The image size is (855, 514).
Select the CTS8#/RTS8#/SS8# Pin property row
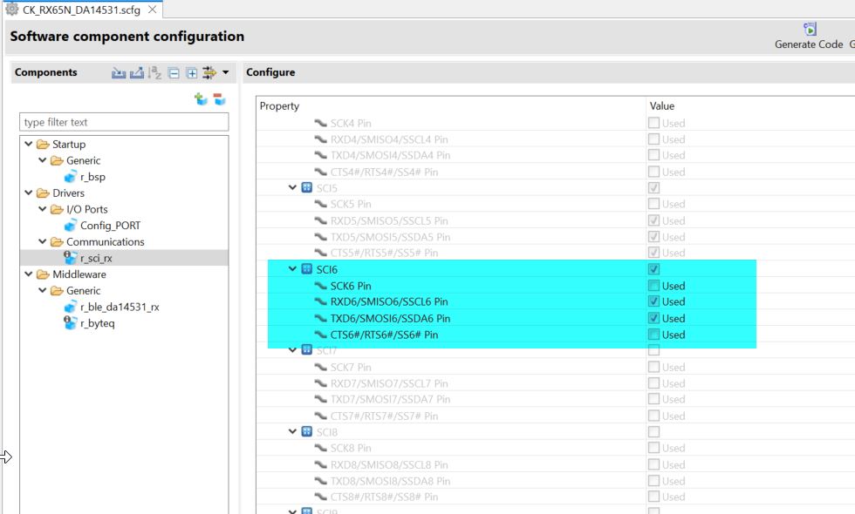click(556, 497)
